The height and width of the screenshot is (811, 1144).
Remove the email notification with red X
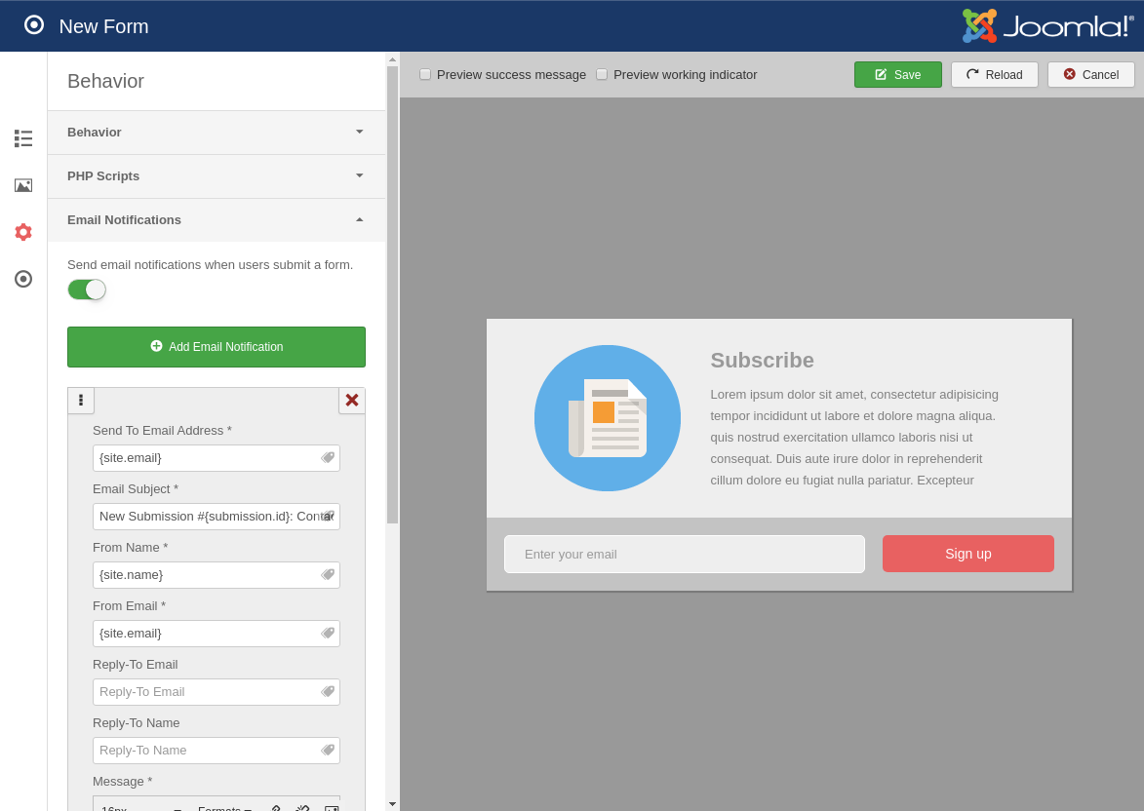[x=352, y=401]
